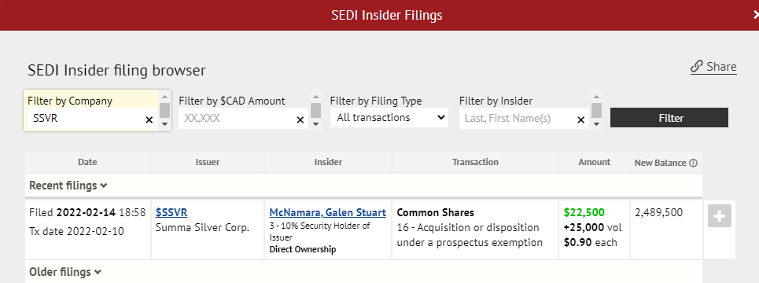Click the plus icon on McNamara filing row
Image resolution: width=759 pixels, height=283 pixels.
[720, 216]
